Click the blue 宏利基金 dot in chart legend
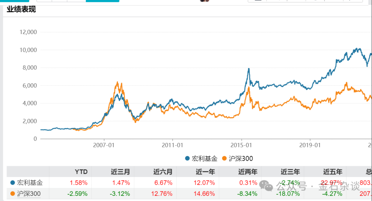 pos(187,159)
